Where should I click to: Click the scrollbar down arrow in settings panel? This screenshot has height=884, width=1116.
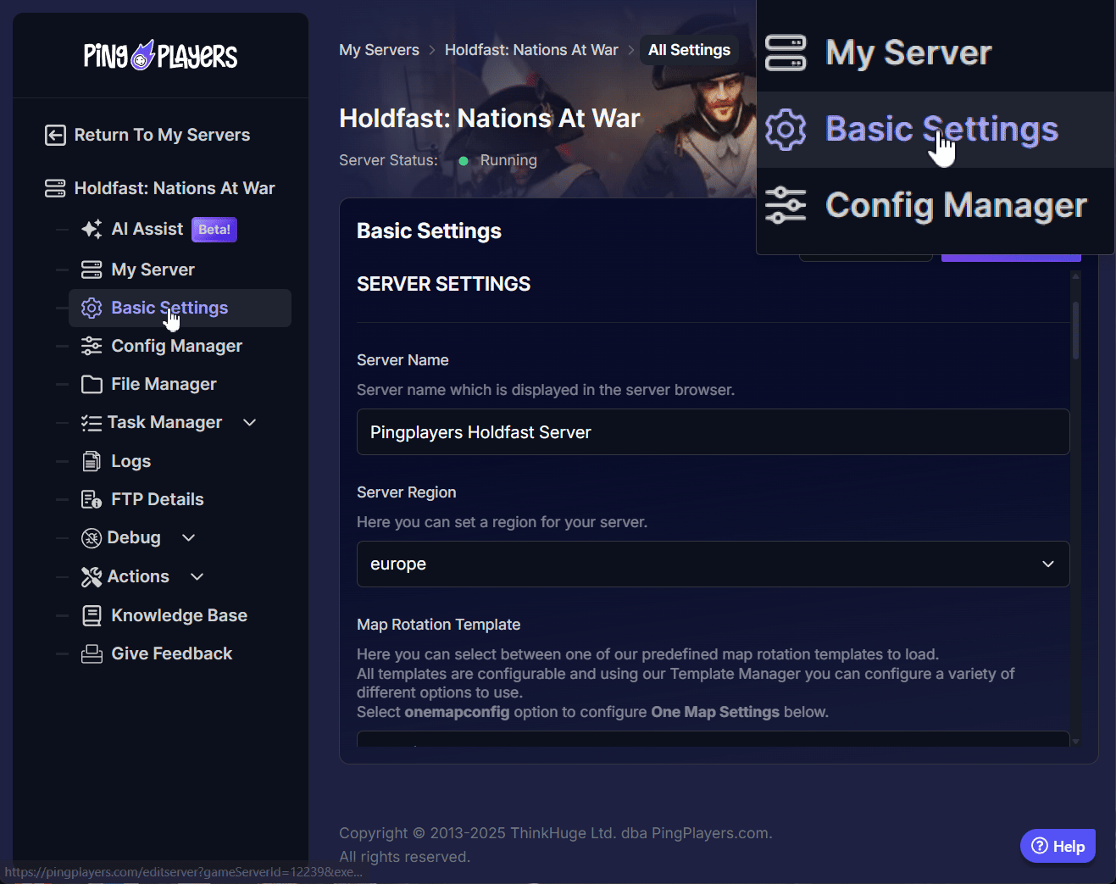(1076, 742)
